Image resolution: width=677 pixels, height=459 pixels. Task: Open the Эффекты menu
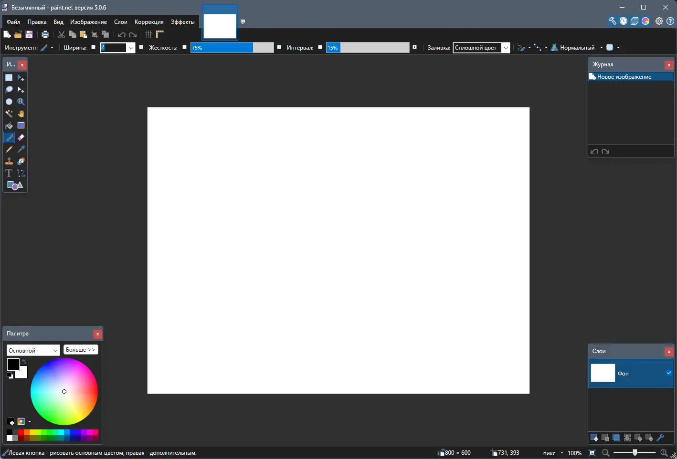point(183,22)
